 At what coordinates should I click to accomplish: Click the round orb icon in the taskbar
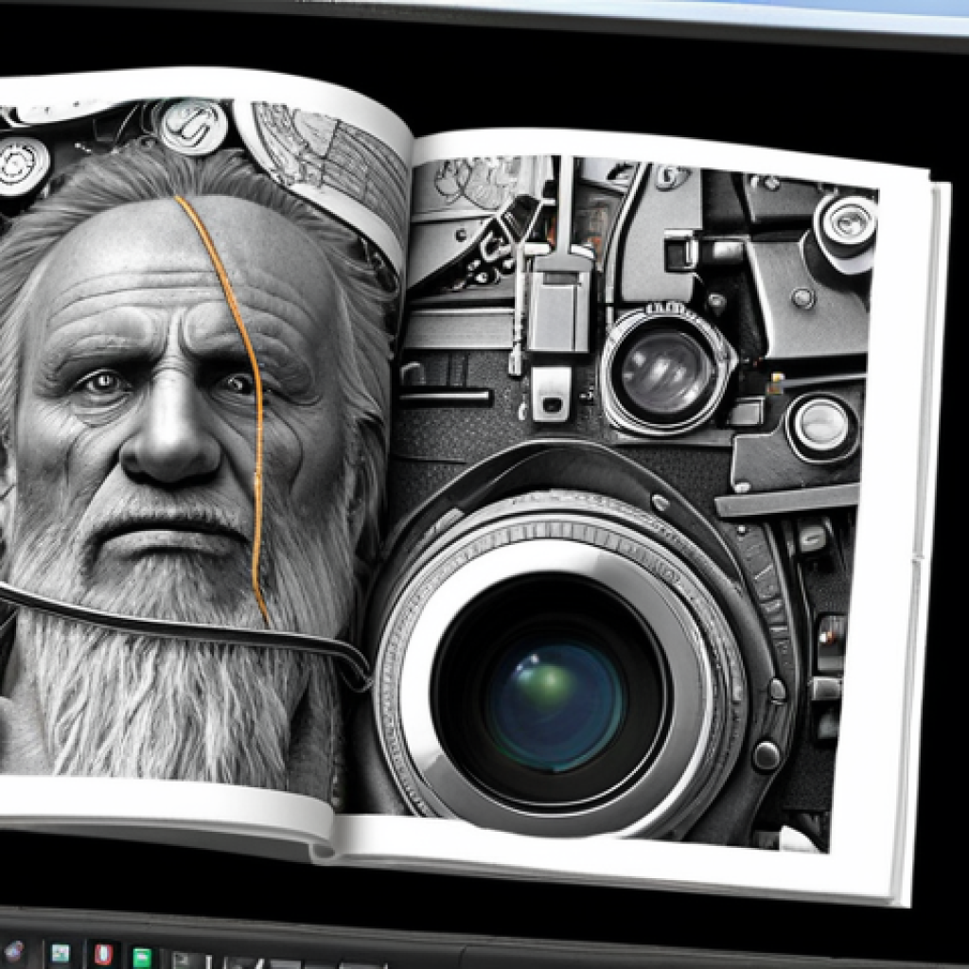tap(13, 952)
